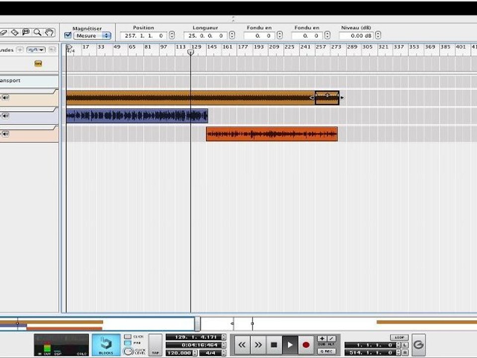Screen dimensions: 477x358
Task: Click the first Fondu en field
Action: click(x=259, y=36)
